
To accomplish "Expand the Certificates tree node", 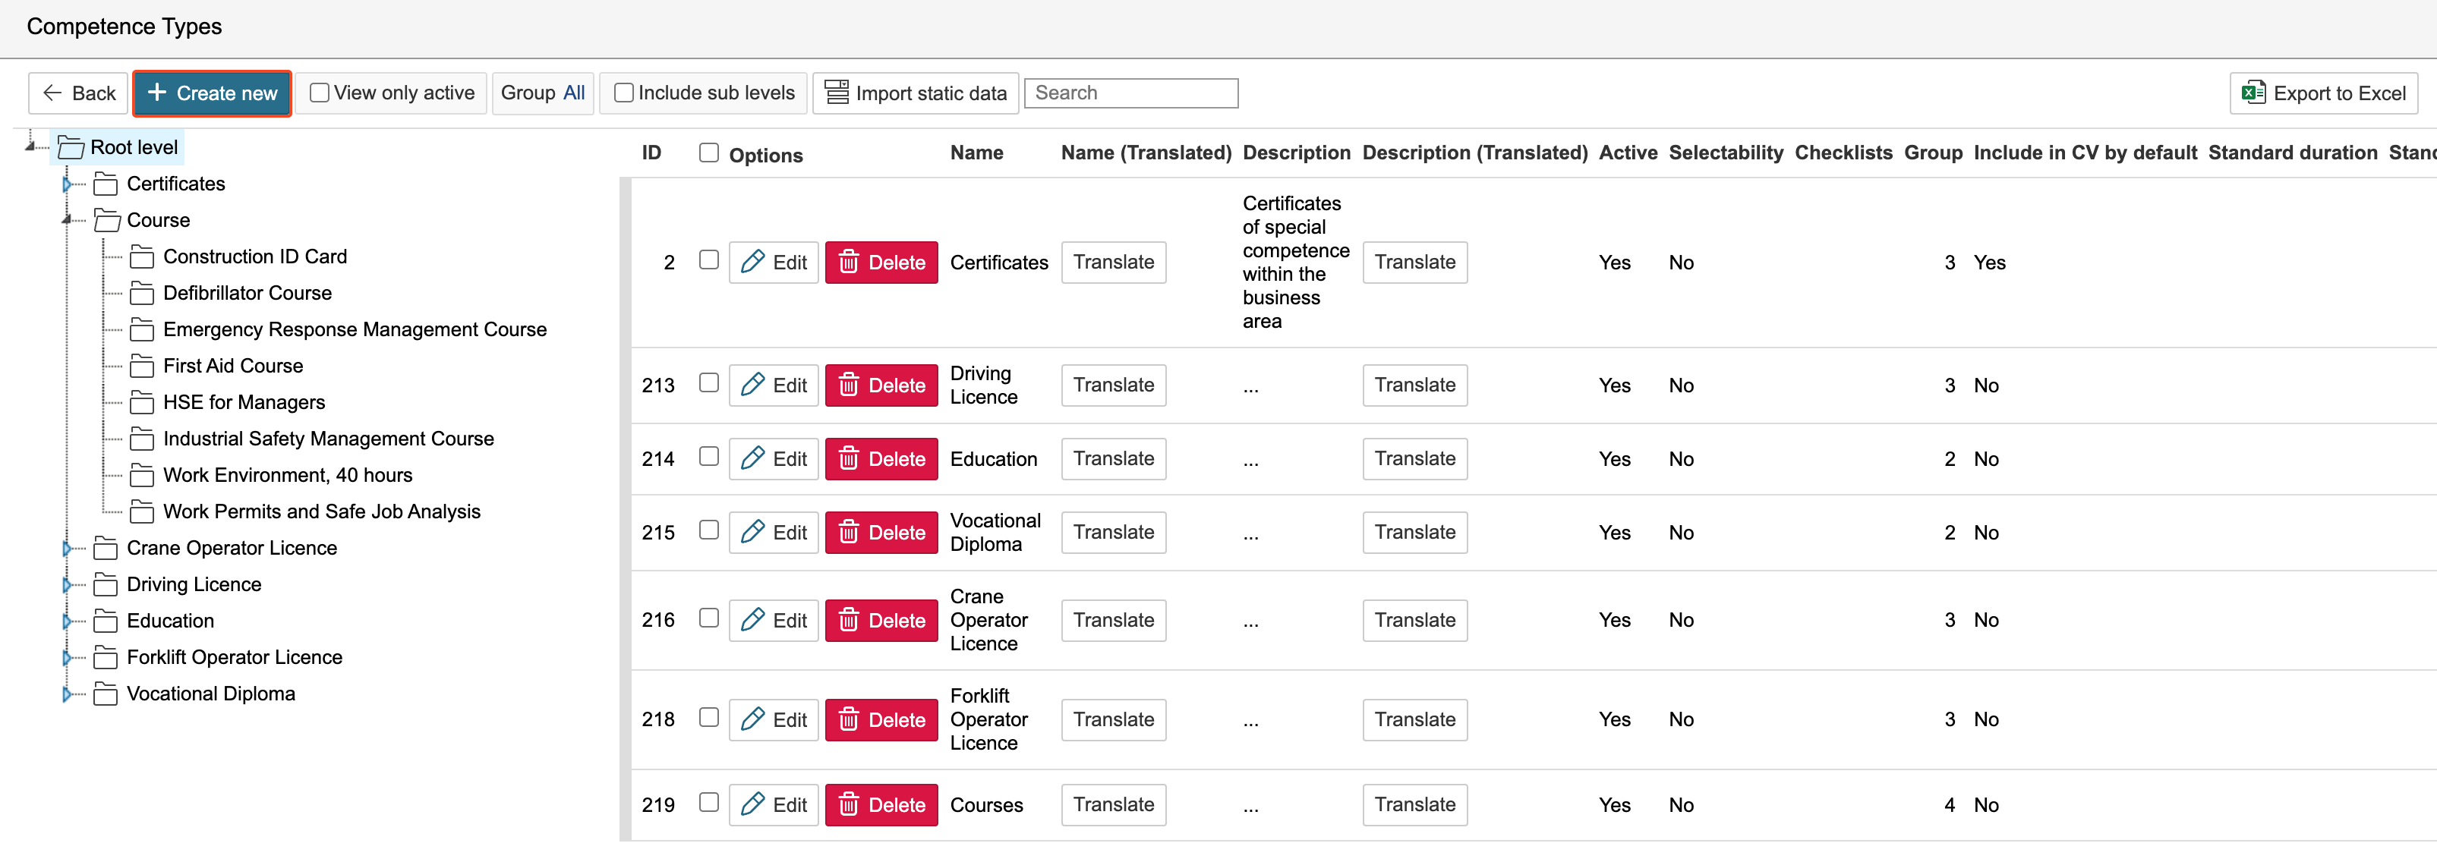I will pos(67,184).
